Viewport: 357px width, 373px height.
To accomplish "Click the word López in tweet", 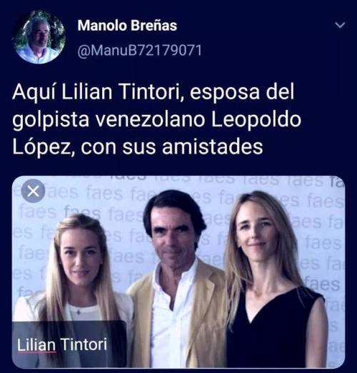I will tap(41, 148).
